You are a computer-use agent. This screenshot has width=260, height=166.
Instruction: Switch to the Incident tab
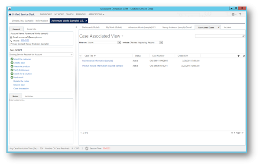pos(227,27)
